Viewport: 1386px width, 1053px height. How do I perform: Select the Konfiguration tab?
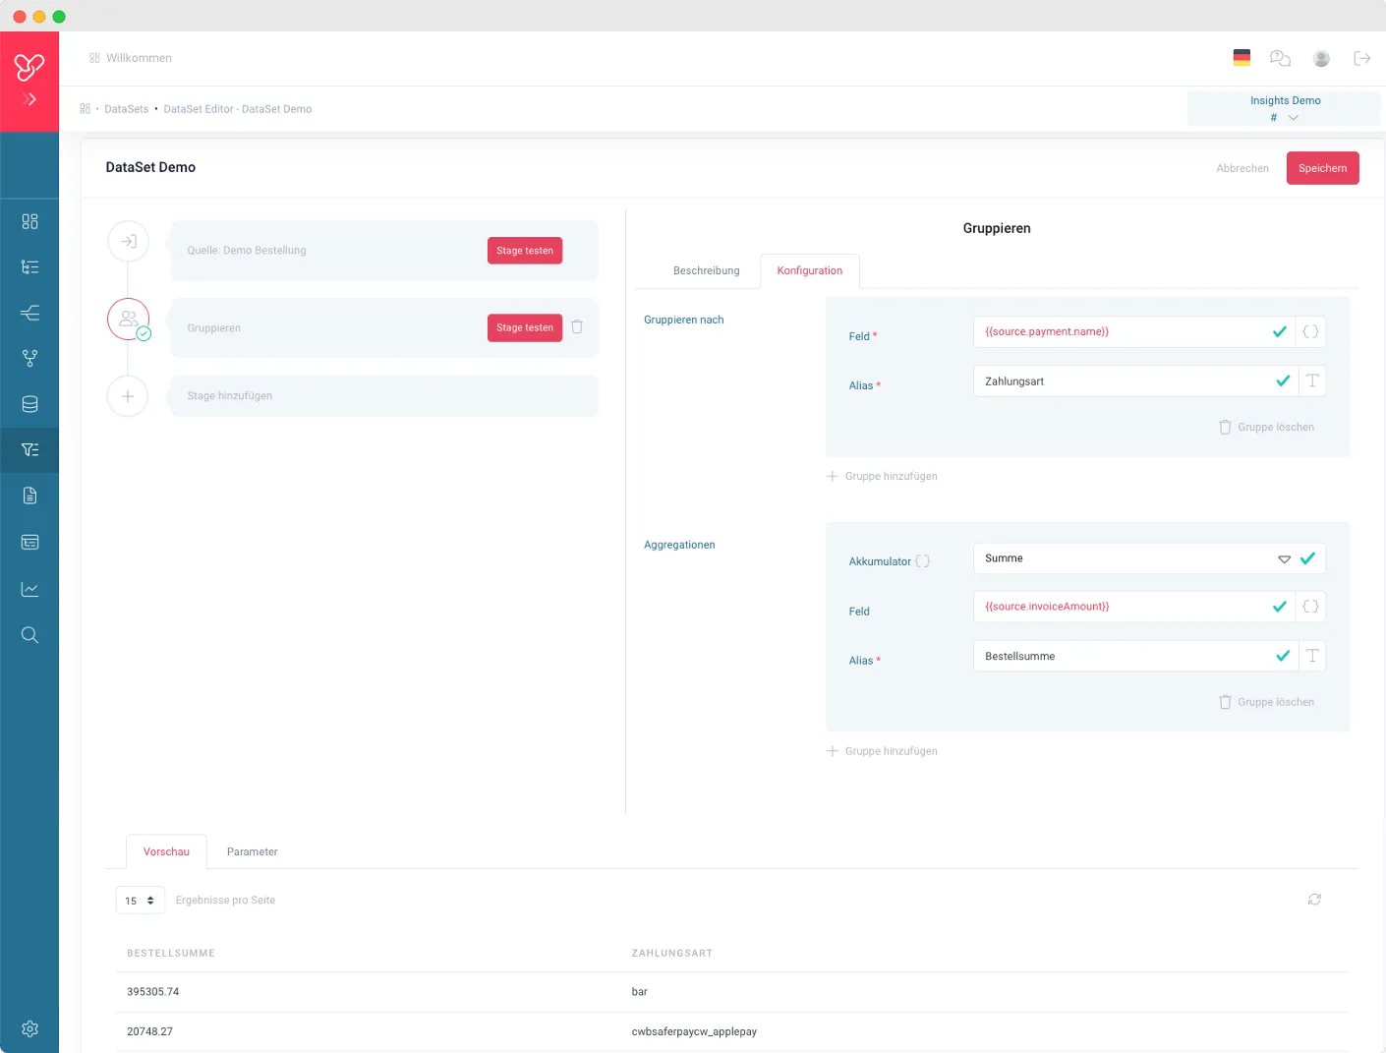coord(810,271)
